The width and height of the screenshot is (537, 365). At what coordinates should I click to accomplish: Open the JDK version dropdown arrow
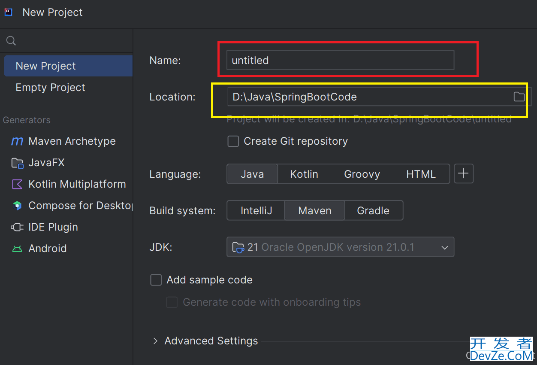tap(445, 247)
